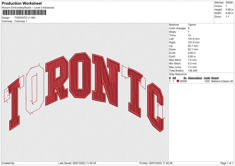Click the 'Code' column header
235x166 pixels.
207,78
